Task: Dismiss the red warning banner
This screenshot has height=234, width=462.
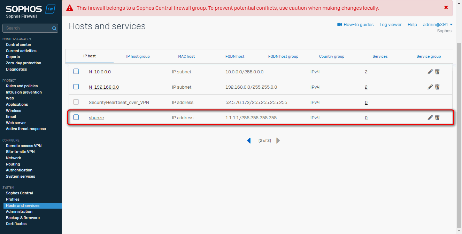Action: pyautogui.click(x=446, y=7)
